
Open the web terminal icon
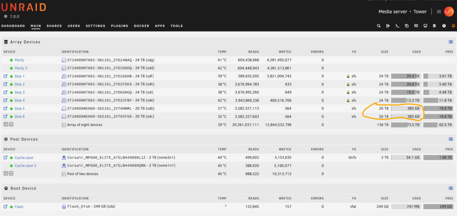coord(397,26)
